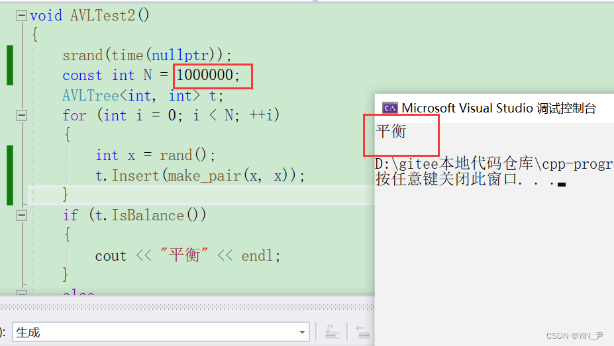Click the console window icon in the debug console title
The image size is (614, 346).
coord(389,108)
